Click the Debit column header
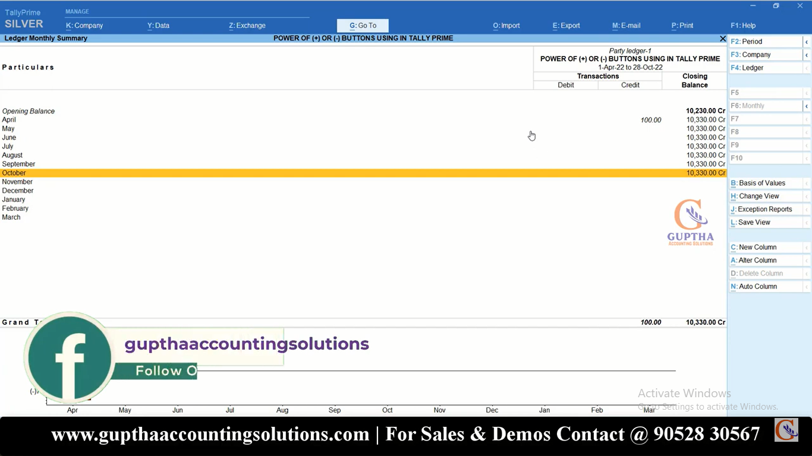The image size is (812, 456). pyautogui.click(x=566, y=85)
